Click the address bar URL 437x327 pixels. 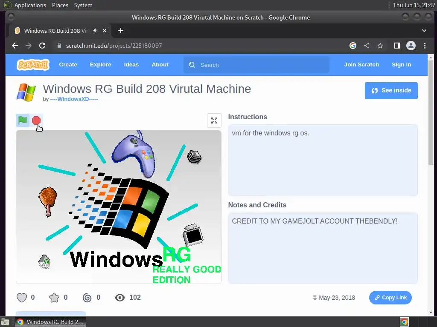pyautogui.click(x=114, y=46)
